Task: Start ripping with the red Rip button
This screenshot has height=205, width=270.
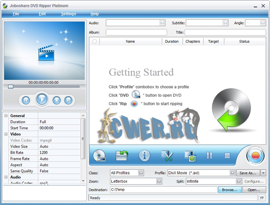Action: [x=256, y=156]
